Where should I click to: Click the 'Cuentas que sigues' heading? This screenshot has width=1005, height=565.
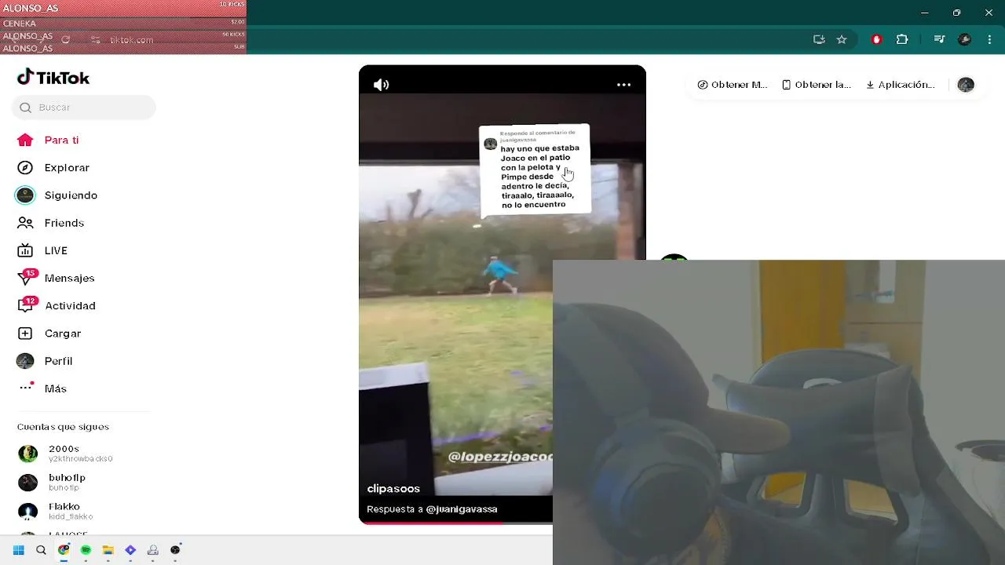pyautogui.click(x=63, y=427)
